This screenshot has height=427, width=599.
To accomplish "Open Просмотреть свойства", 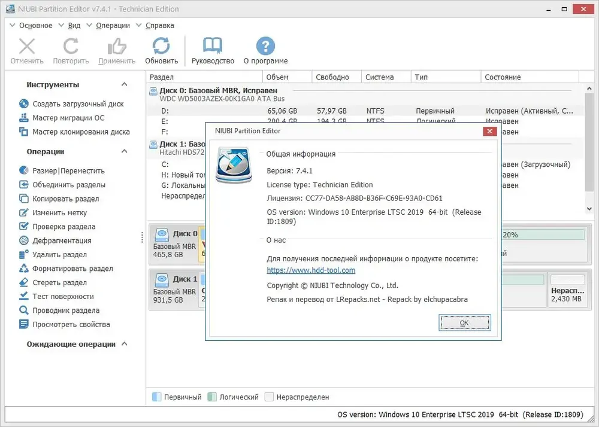I will pyautogui.click(x=65, y=325).
